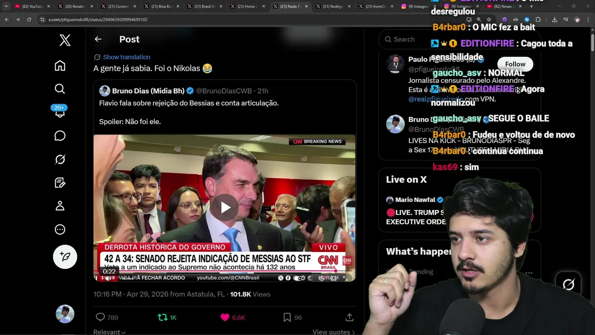Open Explore search icon in the sidebar

pyautogui.click(x=60, y=89)
